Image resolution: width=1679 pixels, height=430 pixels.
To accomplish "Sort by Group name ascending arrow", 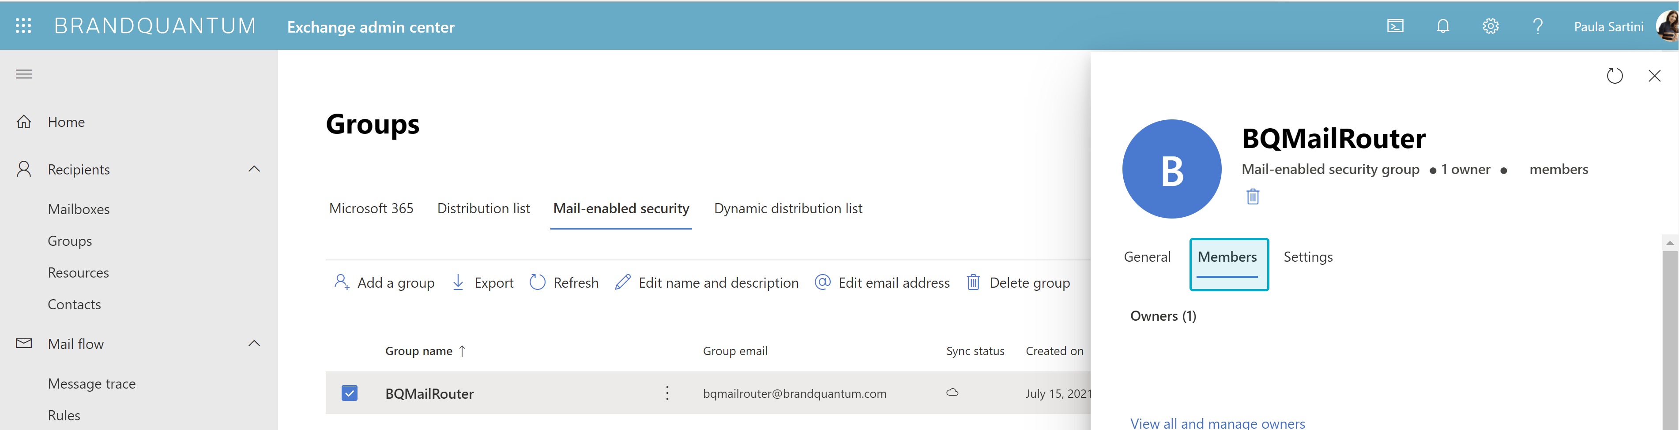I will coord(462,351).
